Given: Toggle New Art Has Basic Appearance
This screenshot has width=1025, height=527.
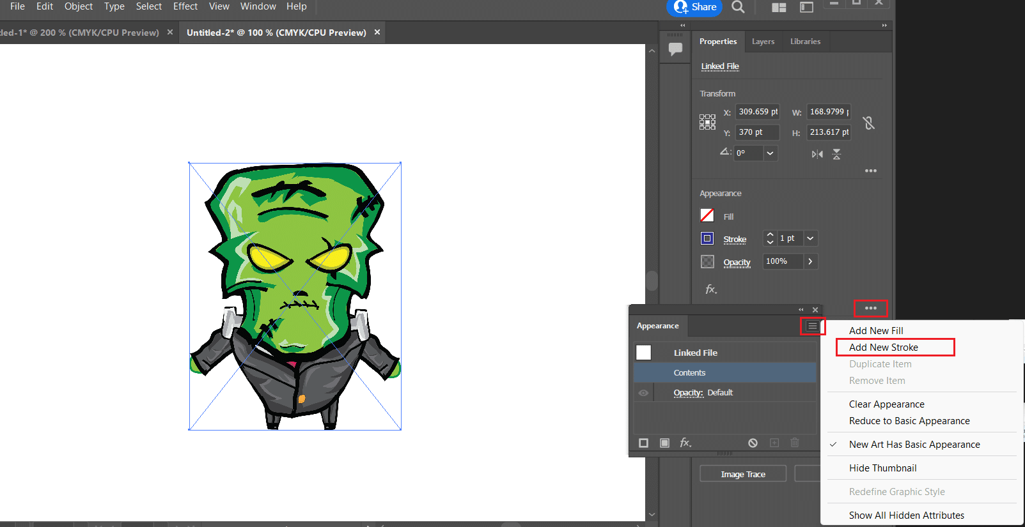Looking at the screenshot, I should pos(914,445).
